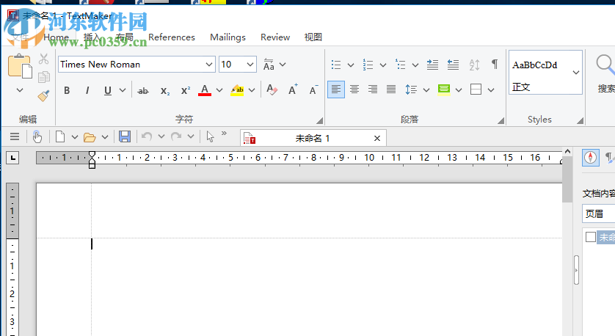This screenshot has height=336, width=615.
Task: Click the redo arrow icon
Action: tap(176, 136)
